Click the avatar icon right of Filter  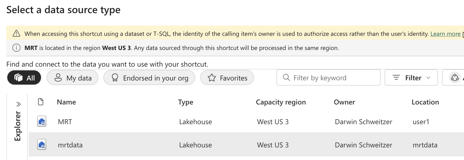click(455, 78)
